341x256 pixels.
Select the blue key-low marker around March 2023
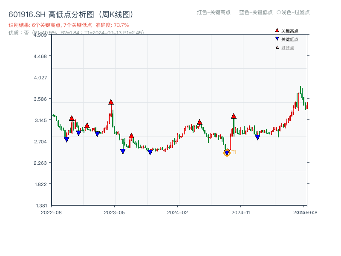[97, 134]
